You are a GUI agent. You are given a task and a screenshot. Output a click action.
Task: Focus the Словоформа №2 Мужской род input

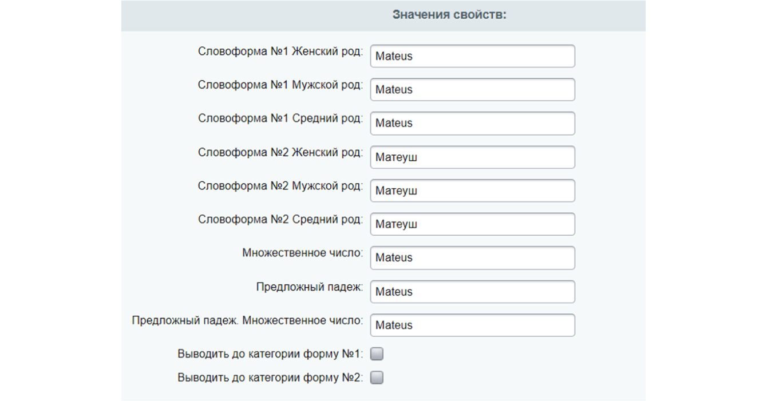(472, 190)
